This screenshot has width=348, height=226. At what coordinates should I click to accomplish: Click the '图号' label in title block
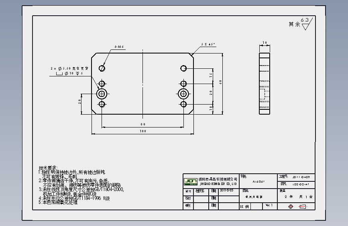[x=284, y=184]
